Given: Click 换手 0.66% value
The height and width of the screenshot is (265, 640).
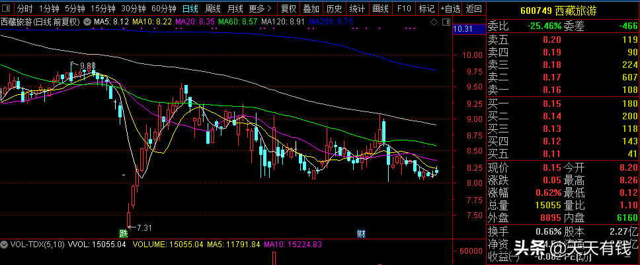Looking at the screenshot, I should pos(549,231).
